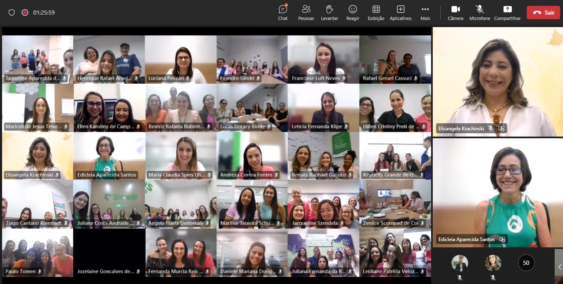Select Andreza Correa Fontes video tile
Image resolution: width=563 pixels, height=284 pixels.
point(252,156)
